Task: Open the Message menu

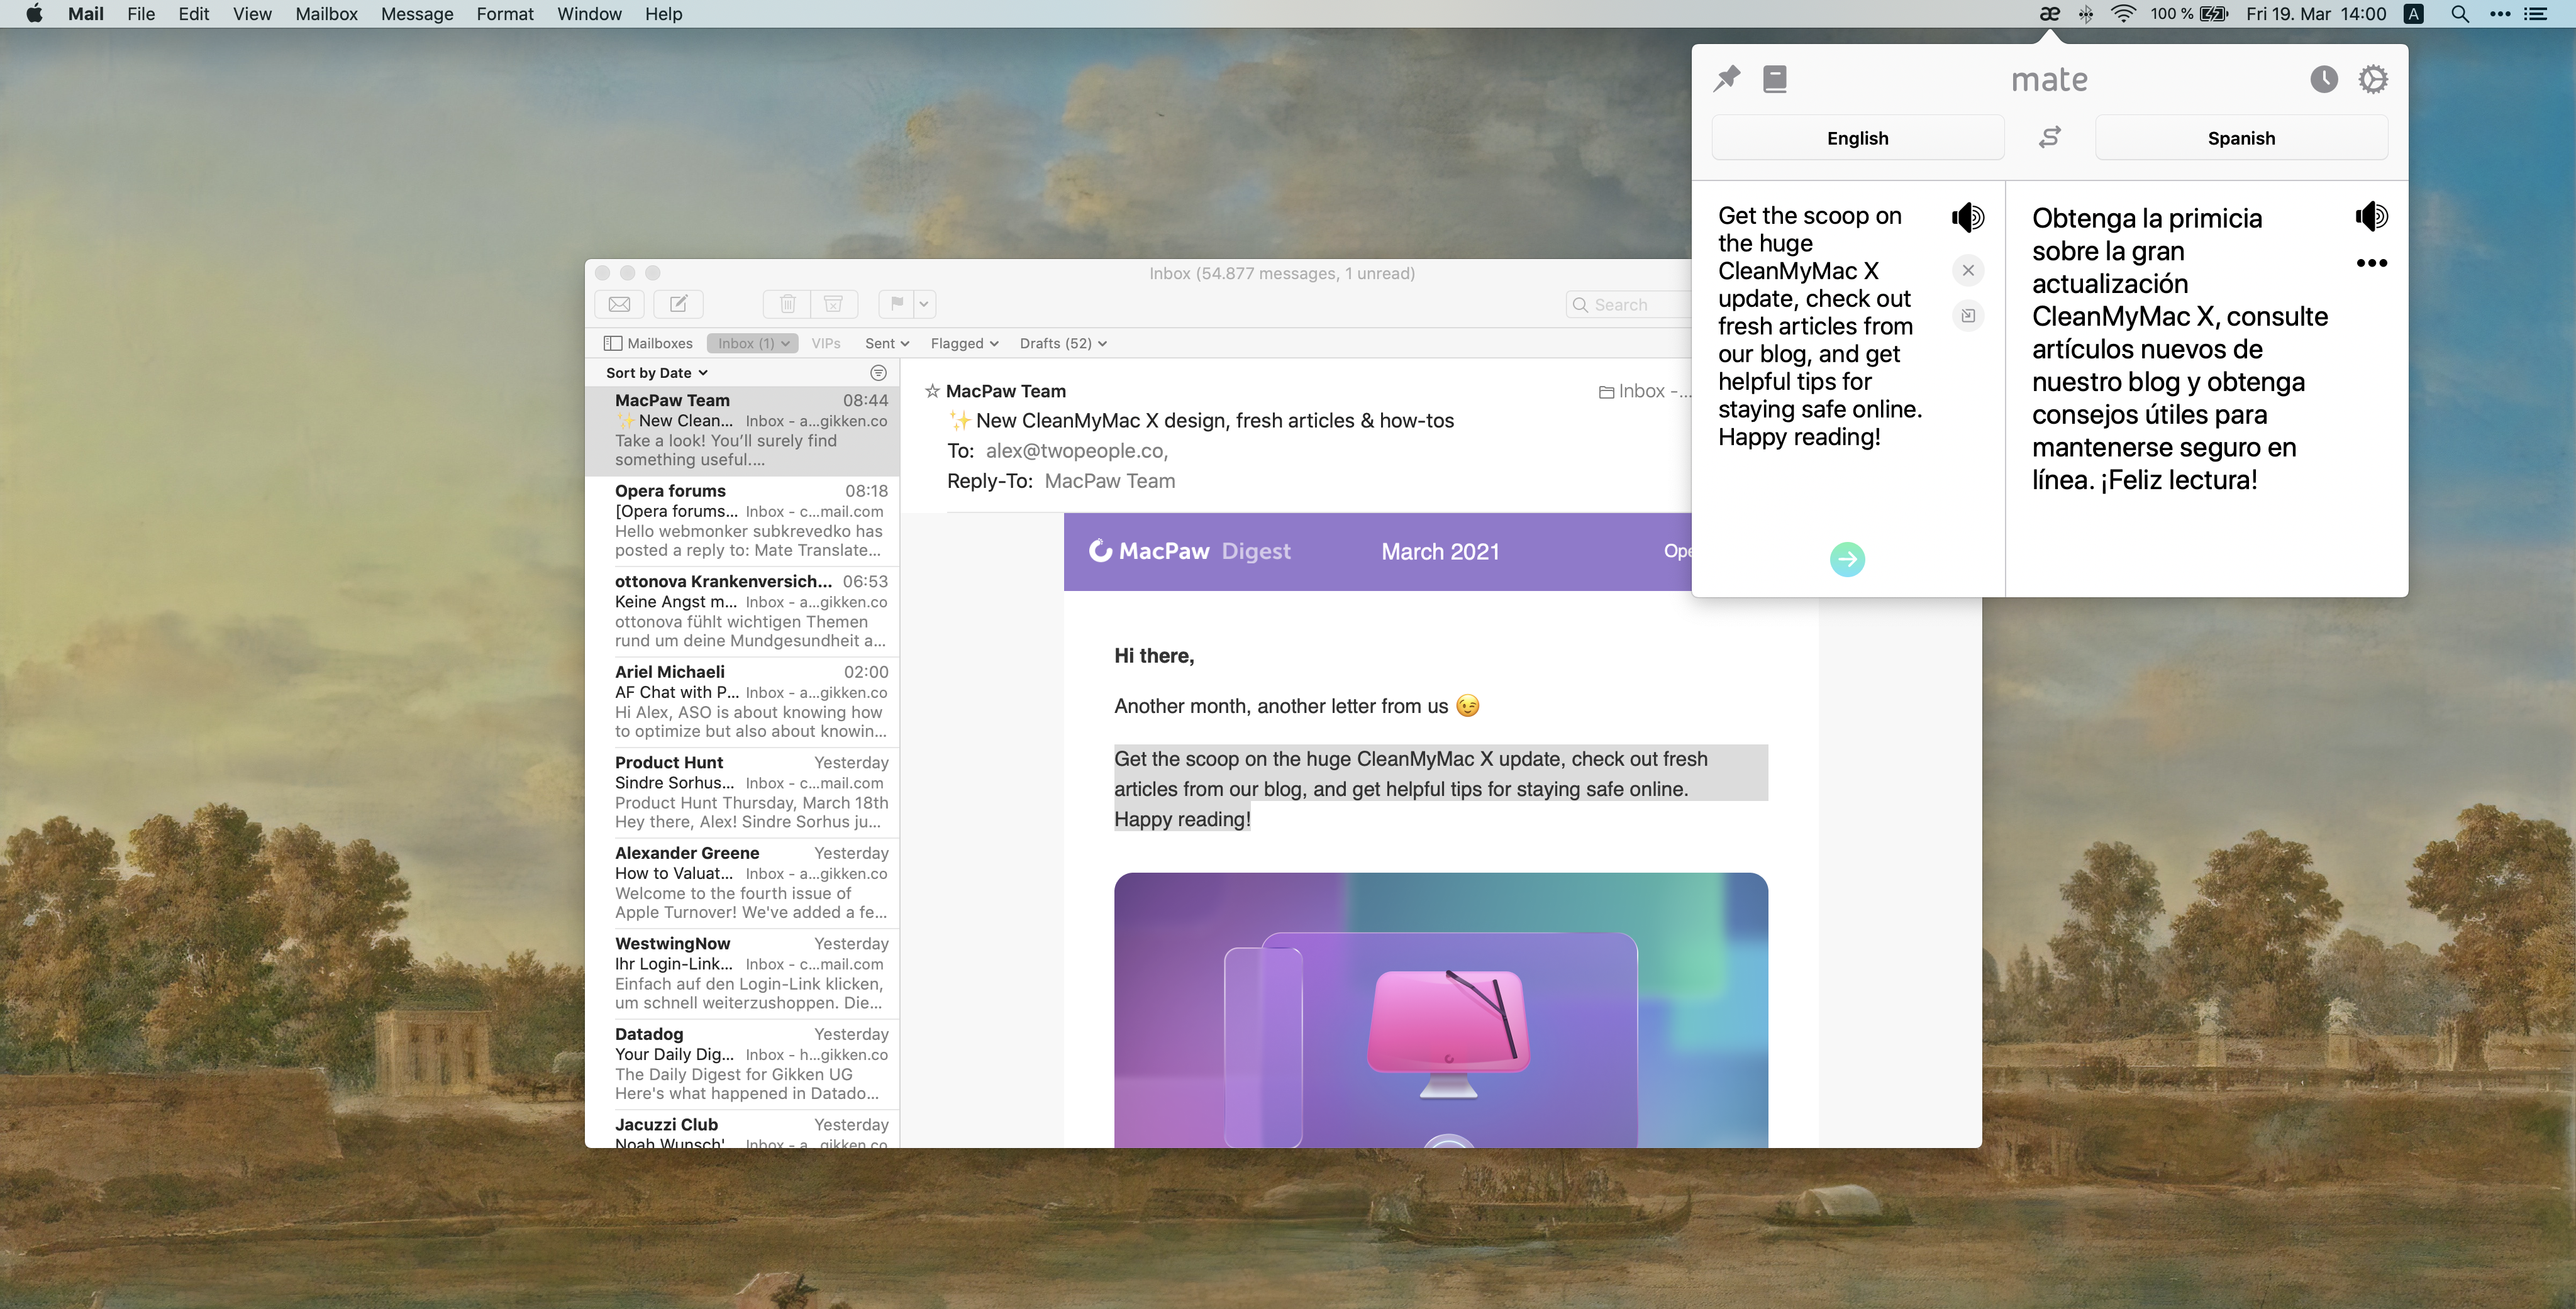Action: pos(417,14)
